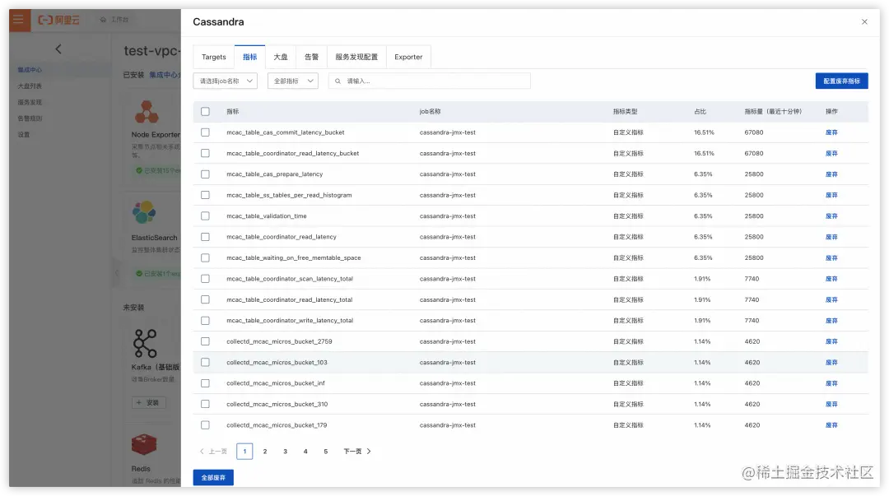Open 设置 in left sidebar

click(x=23, y=135)
